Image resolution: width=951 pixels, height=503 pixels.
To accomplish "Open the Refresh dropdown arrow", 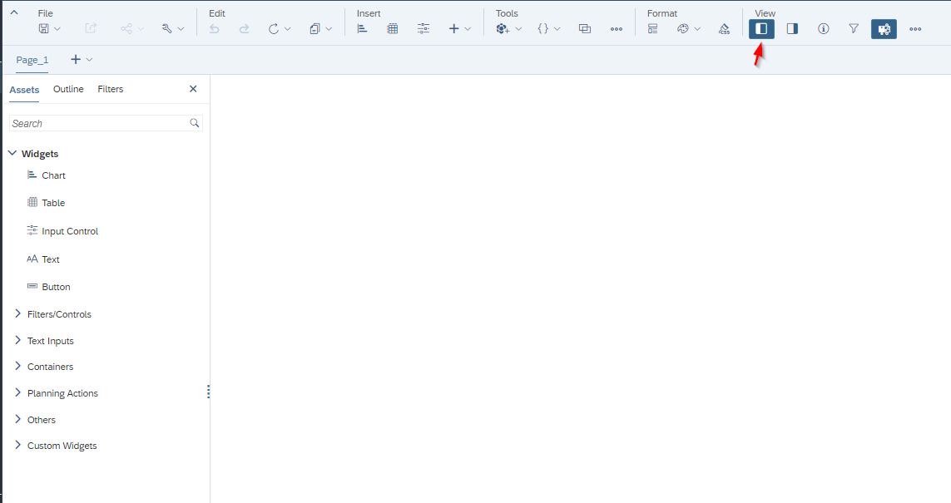I will coord(288,29).
